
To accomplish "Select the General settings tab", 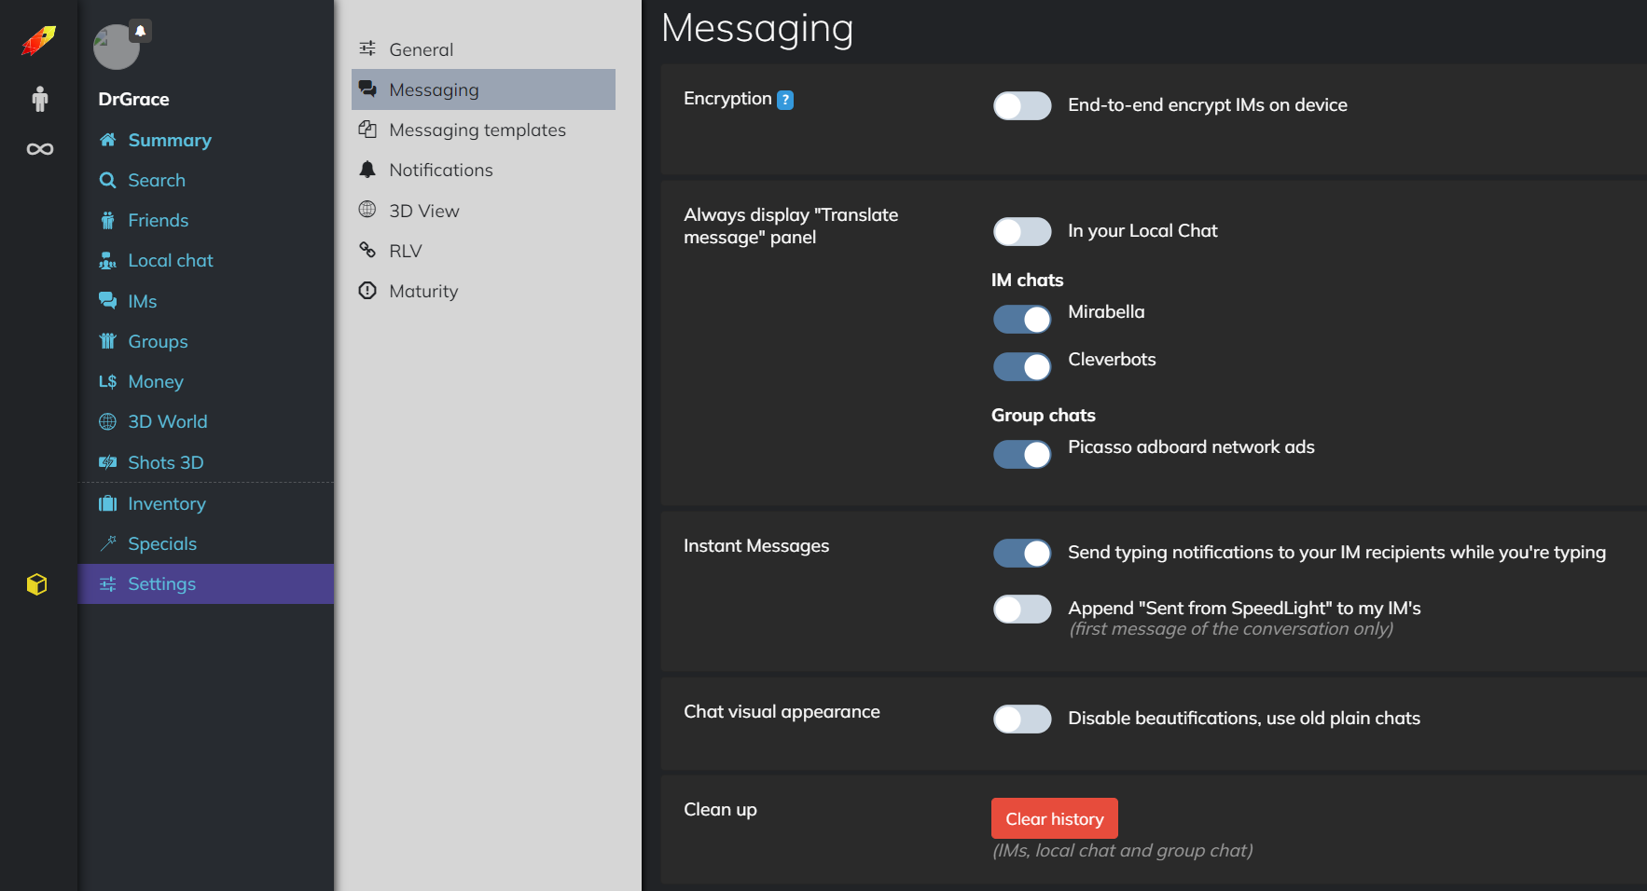I will coord(483,49).
